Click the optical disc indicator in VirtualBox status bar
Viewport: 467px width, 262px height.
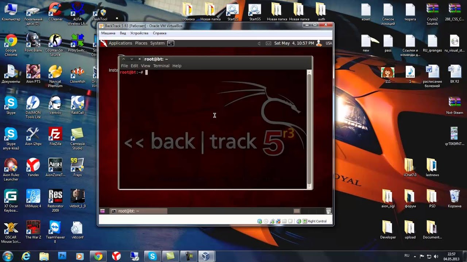point(266,221)
